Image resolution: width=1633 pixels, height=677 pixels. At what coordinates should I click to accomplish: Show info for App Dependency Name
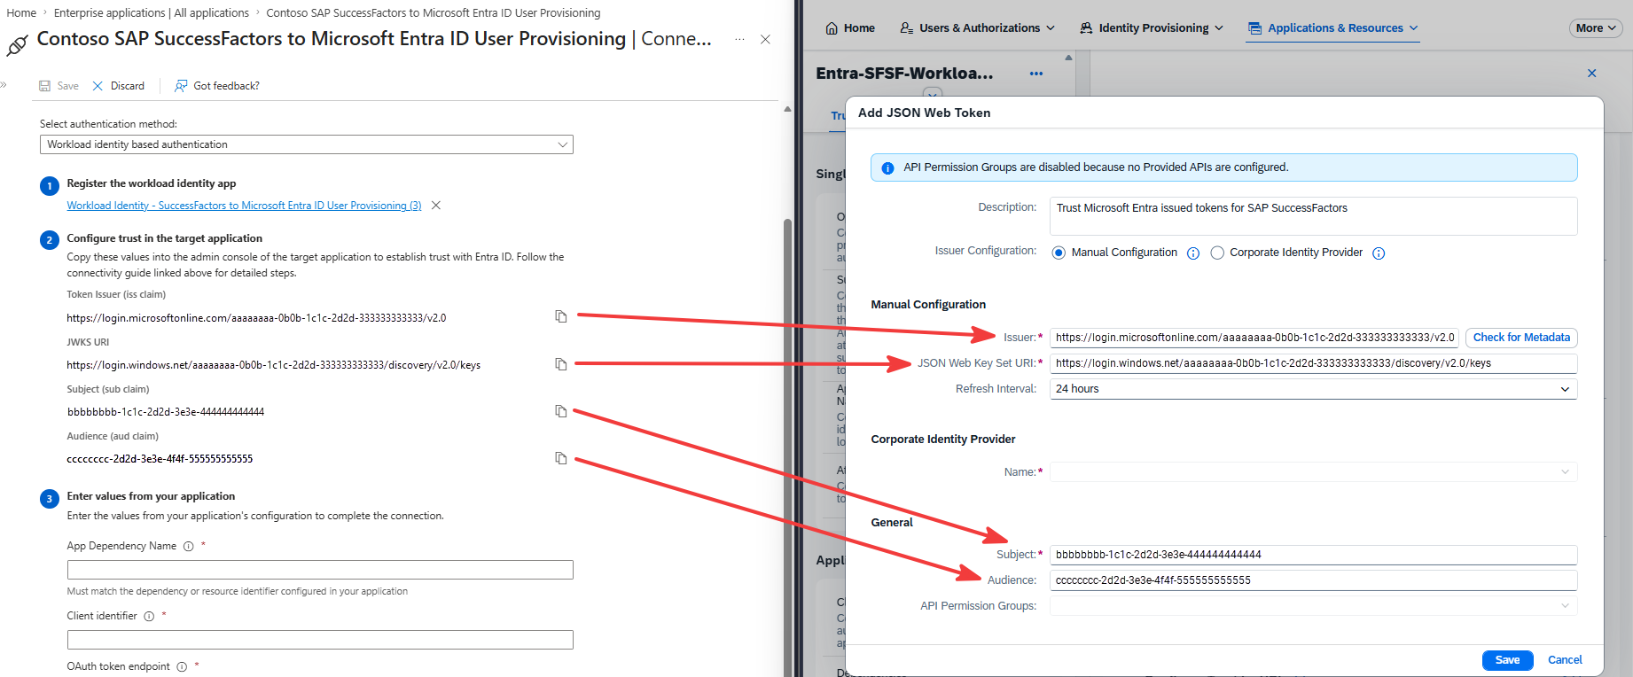[x=189, y=547]
